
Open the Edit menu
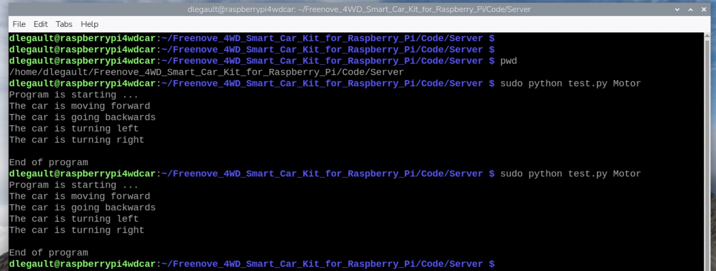(x=41, y=24)
